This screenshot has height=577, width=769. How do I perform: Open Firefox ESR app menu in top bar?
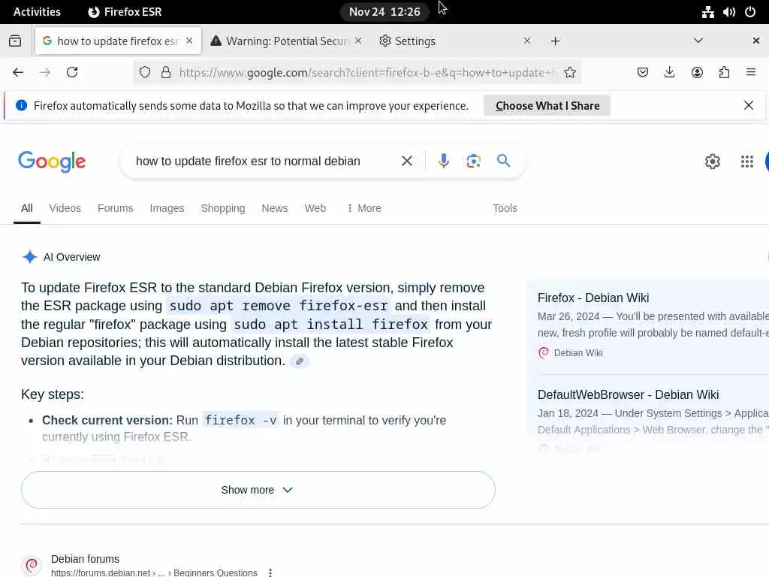tap(125, 12)
